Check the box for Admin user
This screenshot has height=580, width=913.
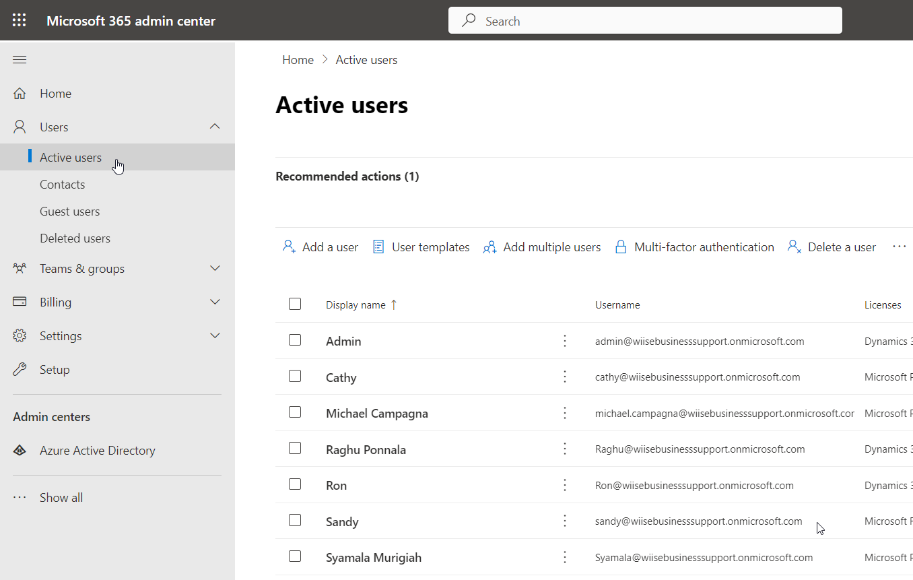point(295,340)
